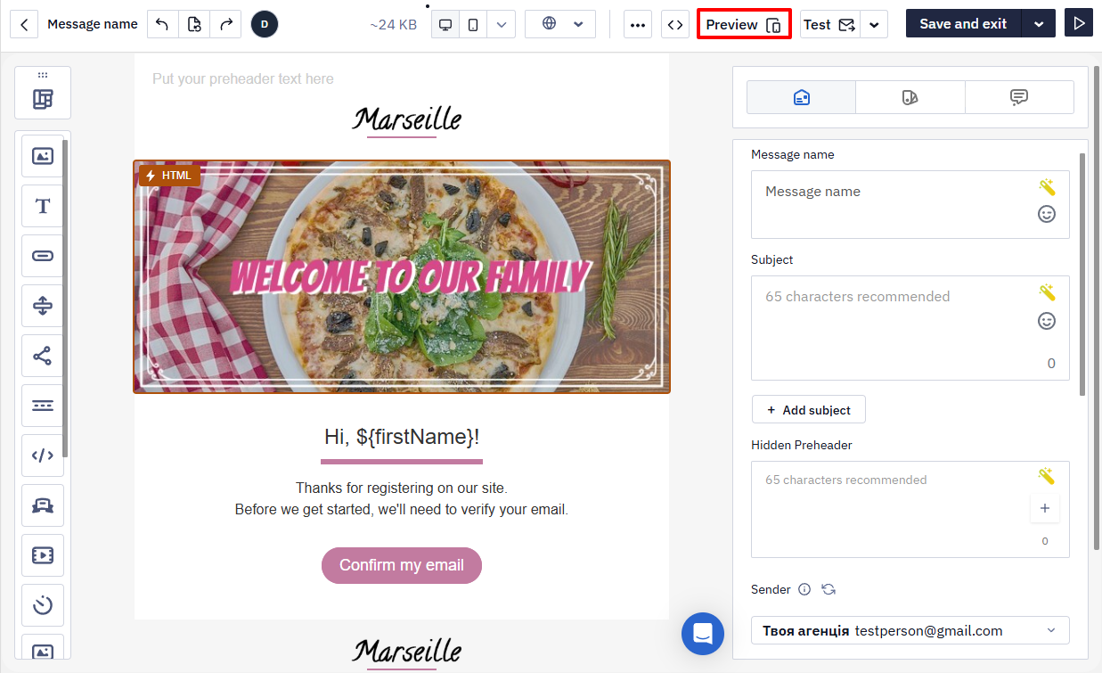The height and width of the screenshot is (673, 1102).
Task: Use AI magic wand for Hidden Preheader
Action: (x=1047, y=477)
